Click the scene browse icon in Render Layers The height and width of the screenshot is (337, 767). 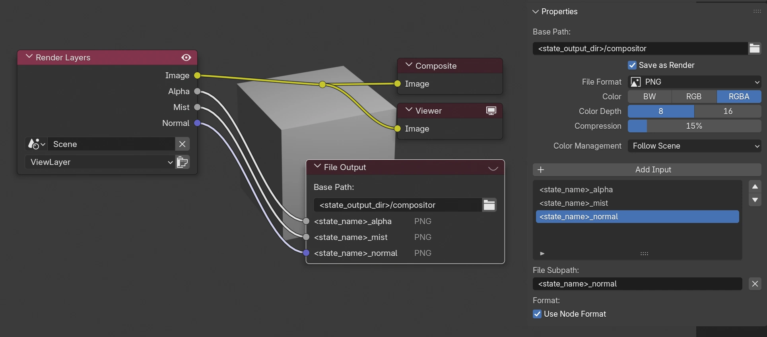point(36,144)
